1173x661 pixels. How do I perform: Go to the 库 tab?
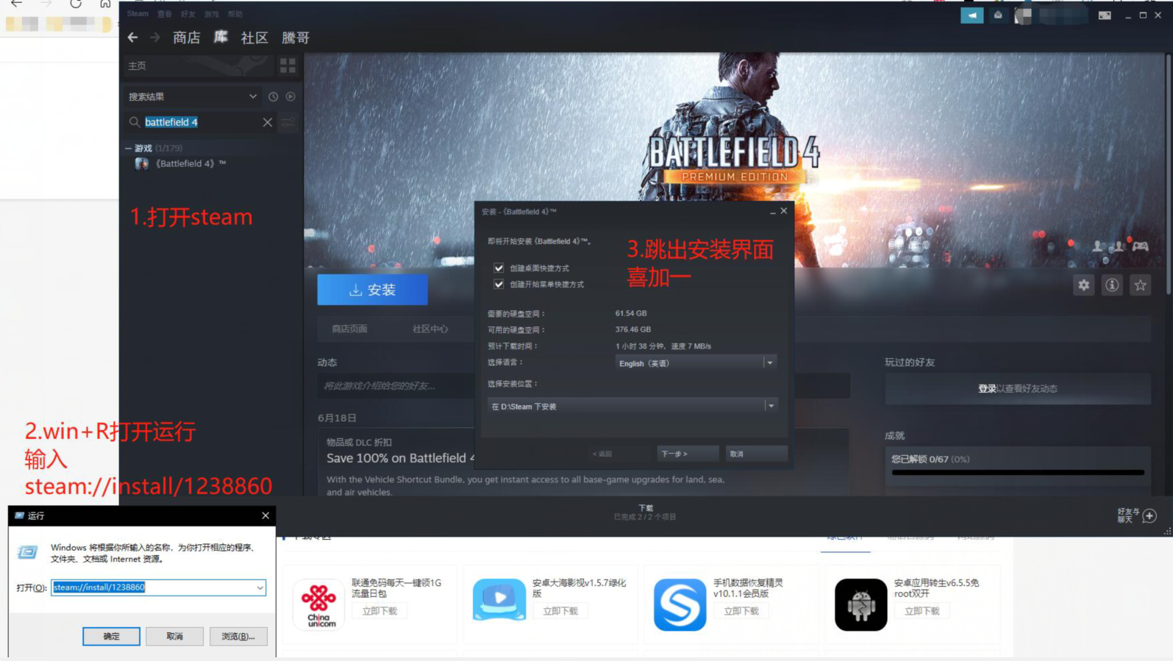pos(221,37)
